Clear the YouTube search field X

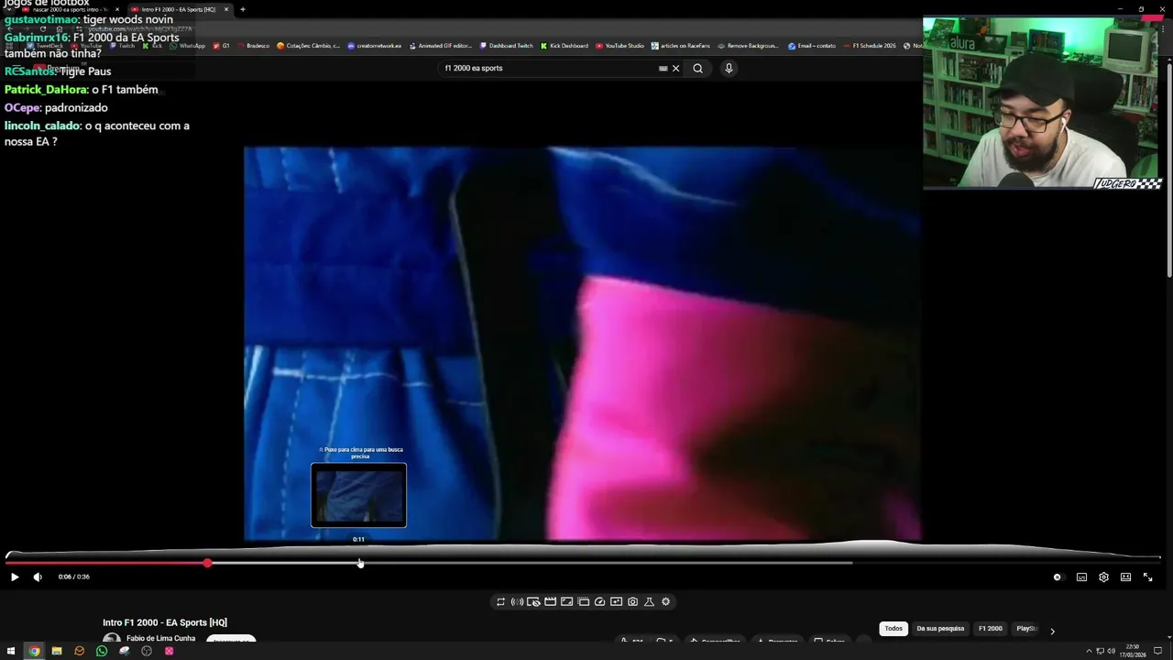coord(676,68)
